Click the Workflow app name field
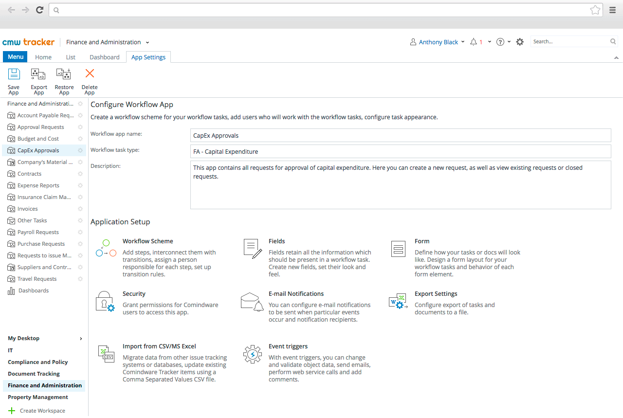The image size is (623, 418). [x=400, y=136]
